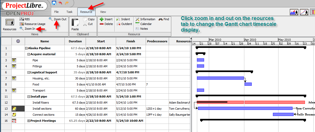
Task: Click Zoom In on the timescale
Action: [27, 29]
